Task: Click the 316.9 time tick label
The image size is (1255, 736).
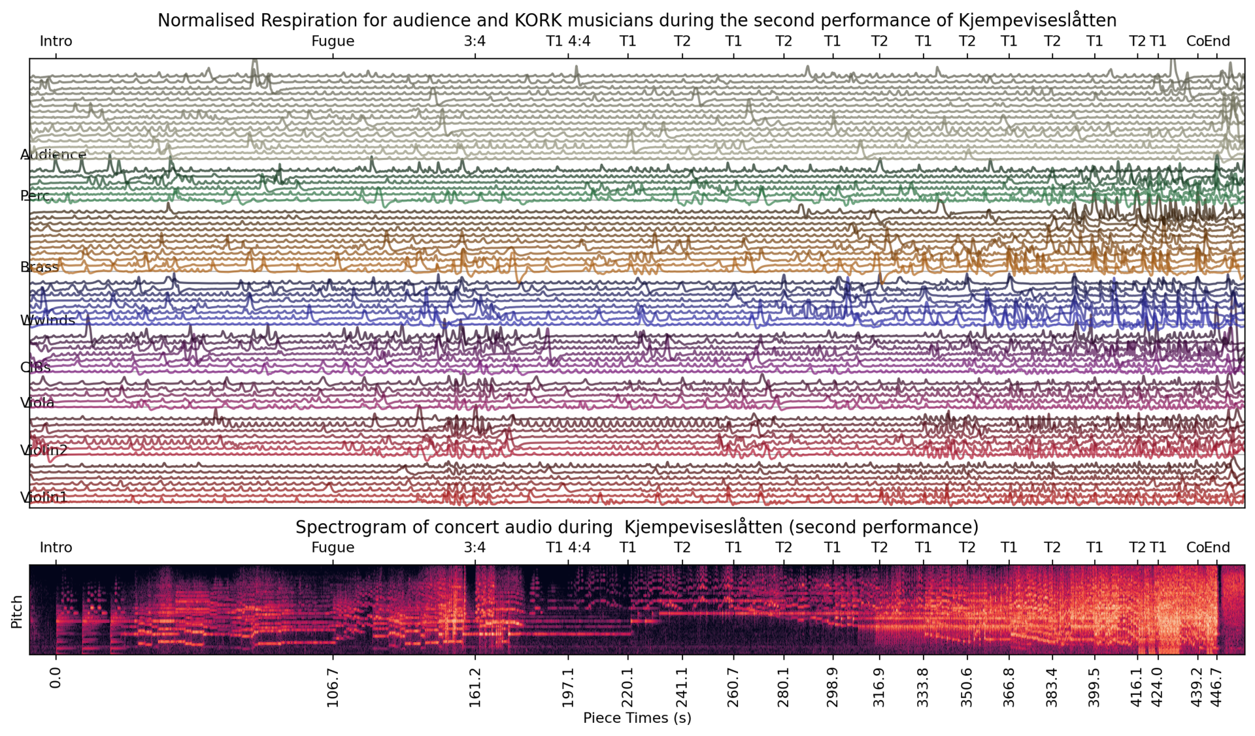Action: [879, 687]
